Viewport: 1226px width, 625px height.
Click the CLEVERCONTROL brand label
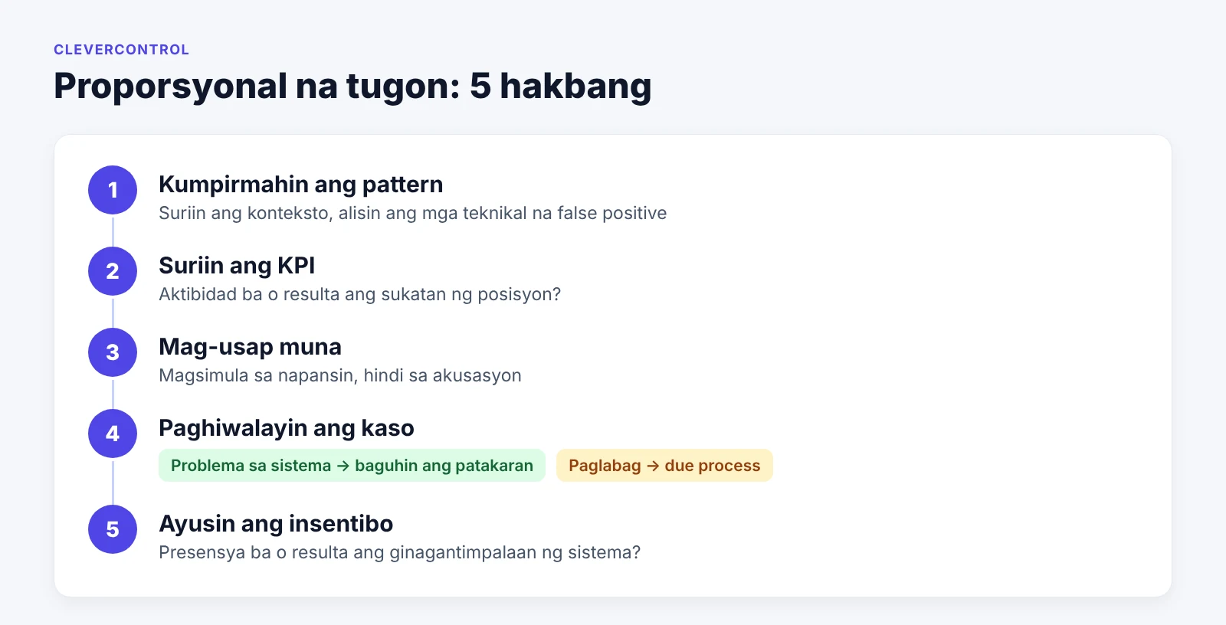(121, 50)
